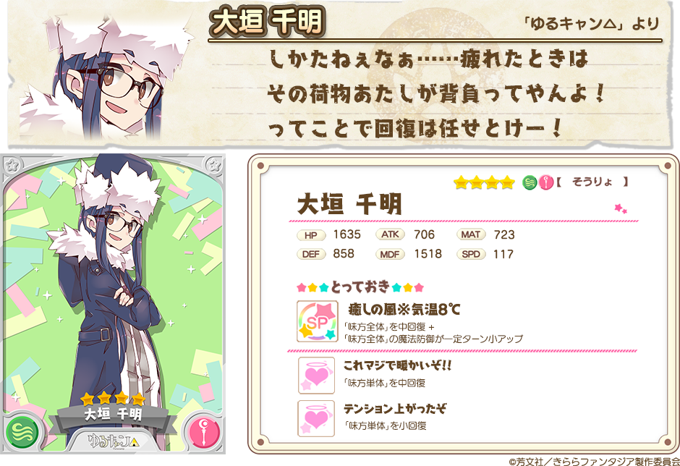The height and width of the screenshot is (466, 680).
Task: Click the ATK stat label
Action: (390, 234)
